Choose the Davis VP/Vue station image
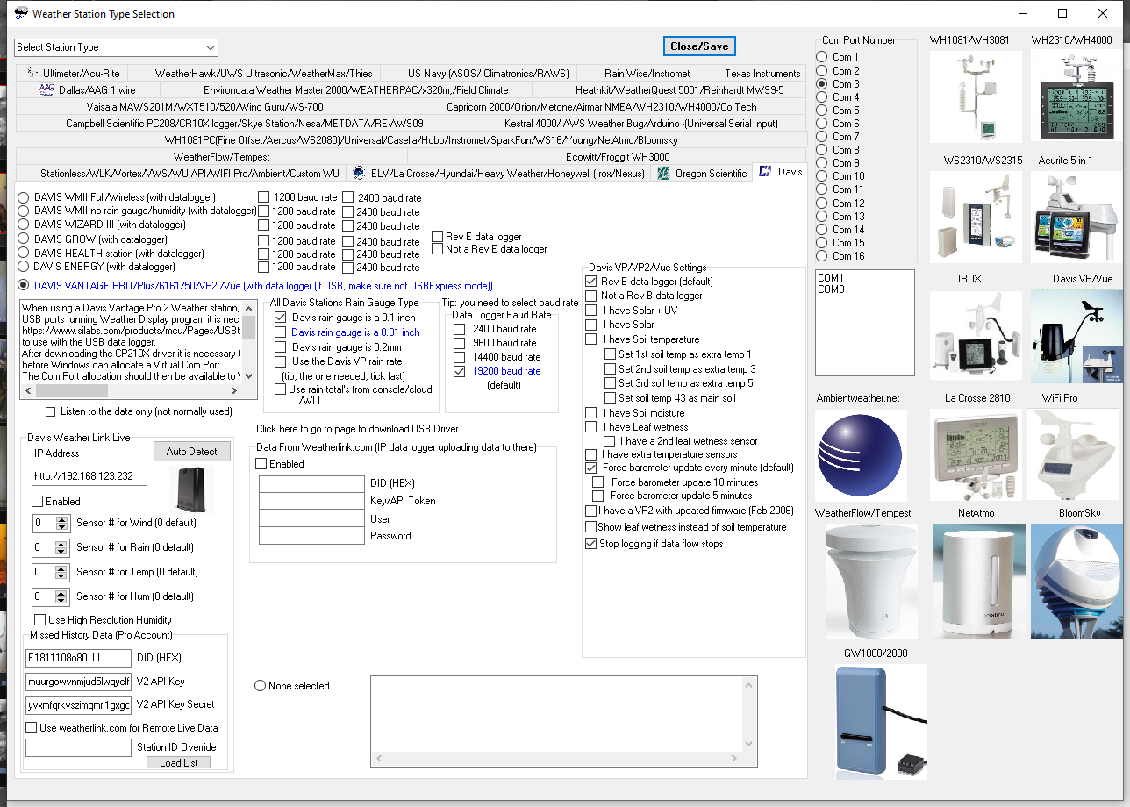Viewport: 1130px width, 807px height. click(x=1076, y=336)
